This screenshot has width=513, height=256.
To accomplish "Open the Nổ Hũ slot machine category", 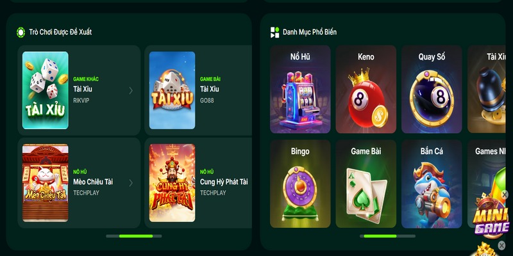I will 300,89.
